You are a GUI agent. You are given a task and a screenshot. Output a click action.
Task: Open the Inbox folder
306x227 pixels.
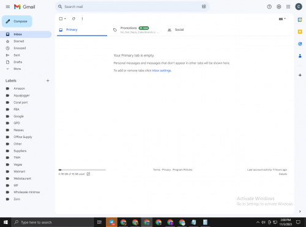[26, 34]
